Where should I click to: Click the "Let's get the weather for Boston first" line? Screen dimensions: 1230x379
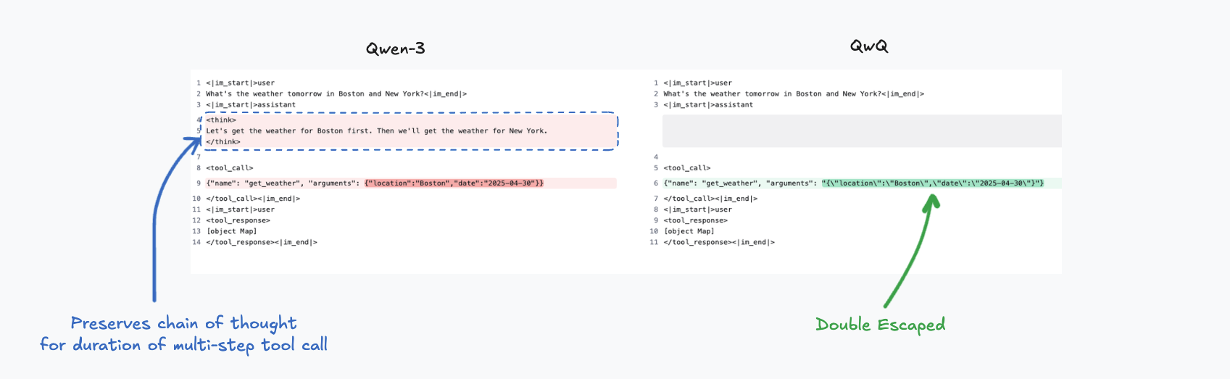(377, 131)
